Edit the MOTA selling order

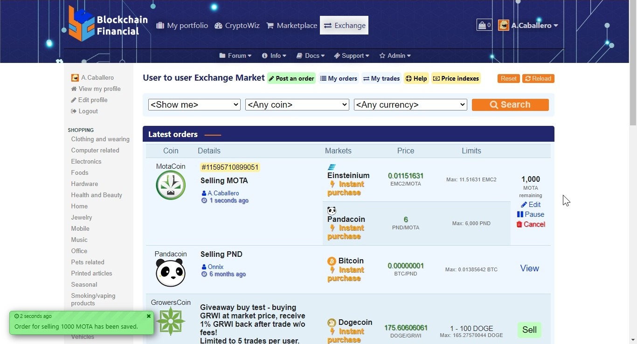pos(531,205)
